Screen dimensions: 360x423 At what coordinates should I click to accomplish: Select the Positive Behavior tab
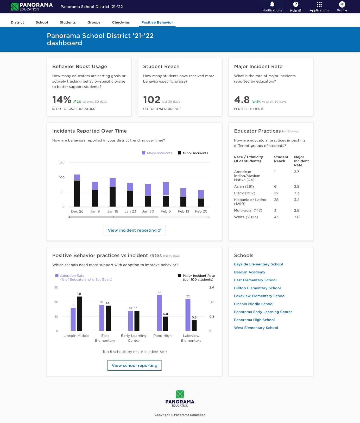[157, 22]
